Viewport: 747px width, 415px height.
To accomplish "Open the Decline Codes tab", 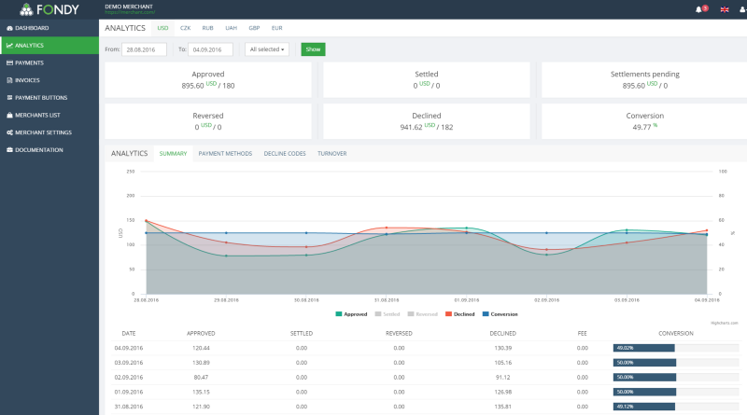I will [x=285, y=154].
